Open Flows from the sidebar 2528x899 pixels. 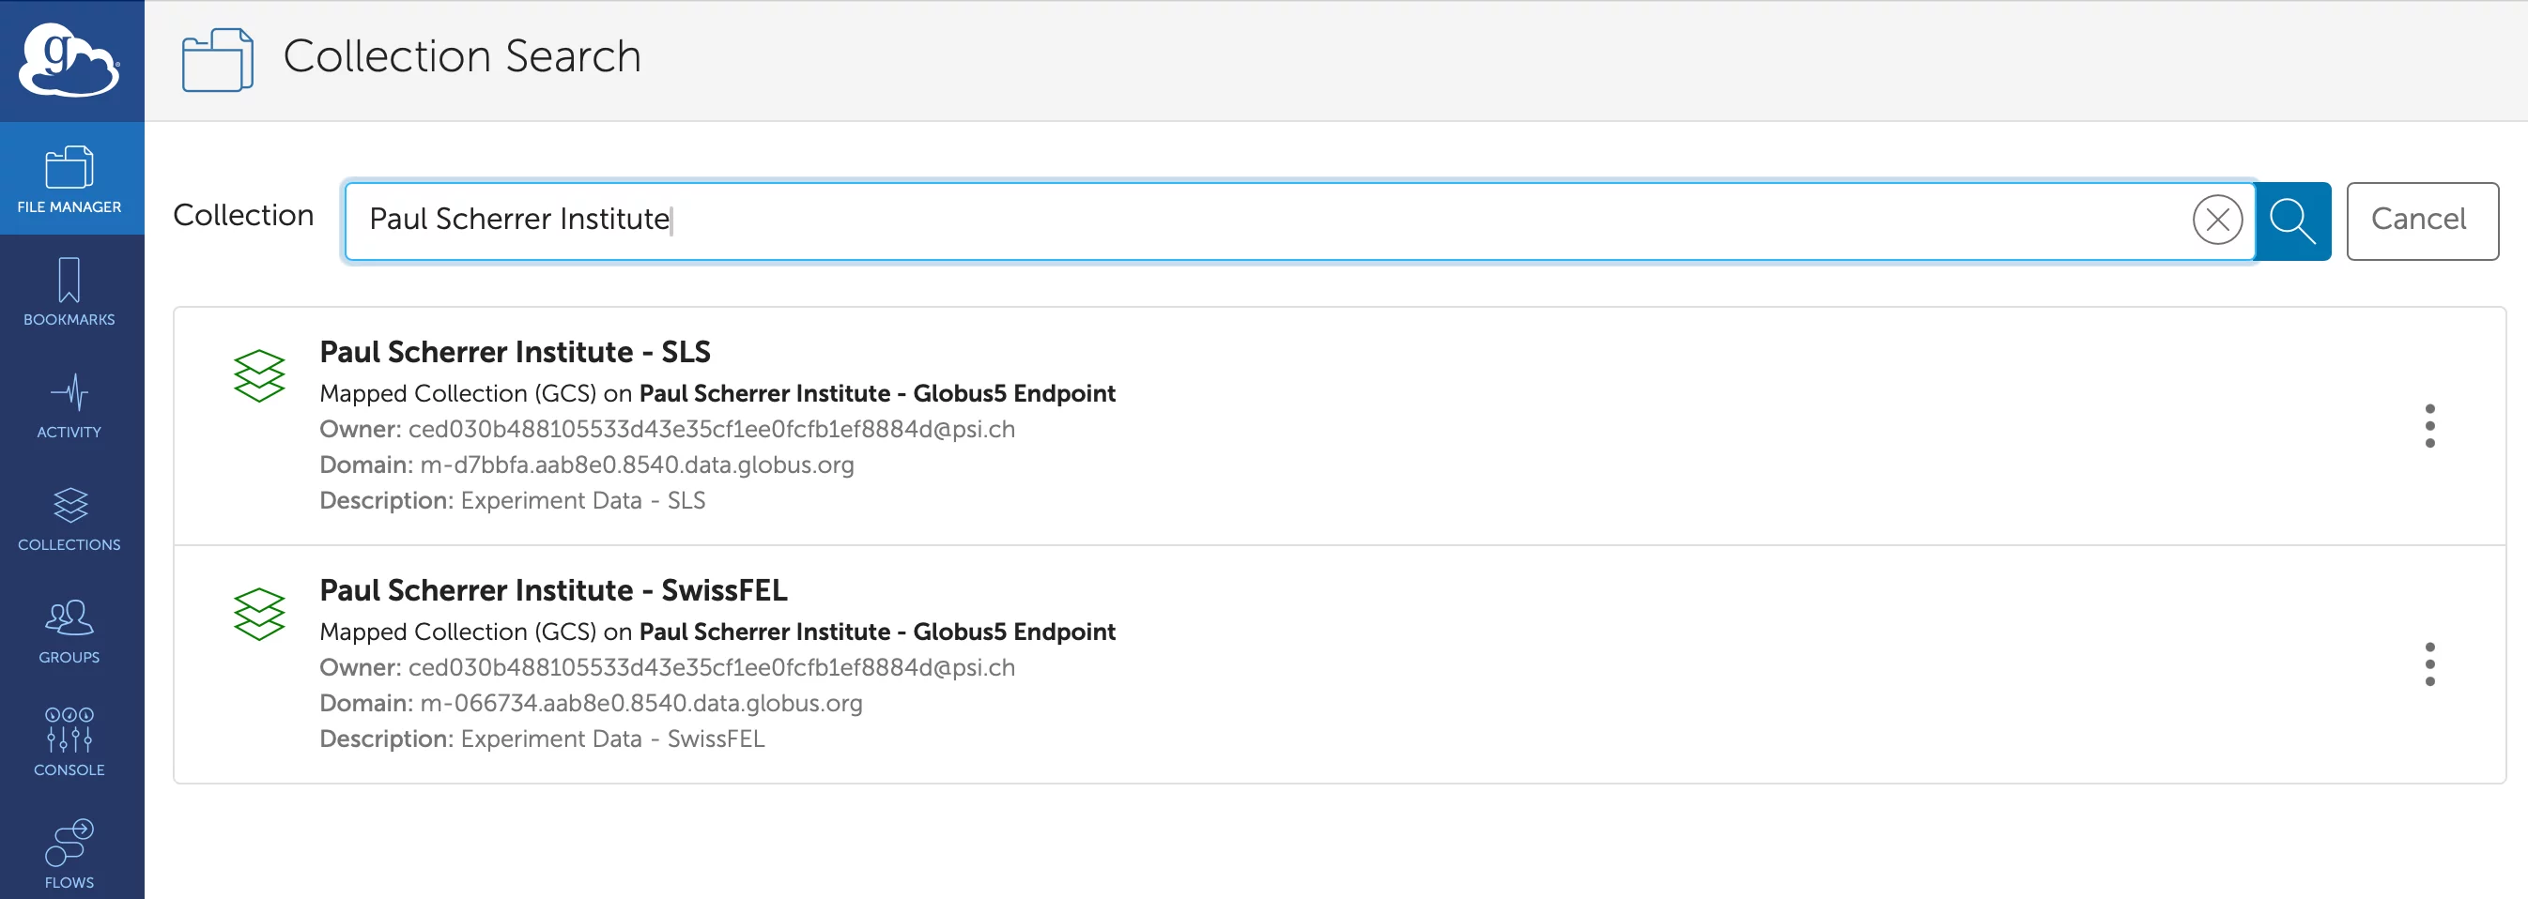point(69,854)
